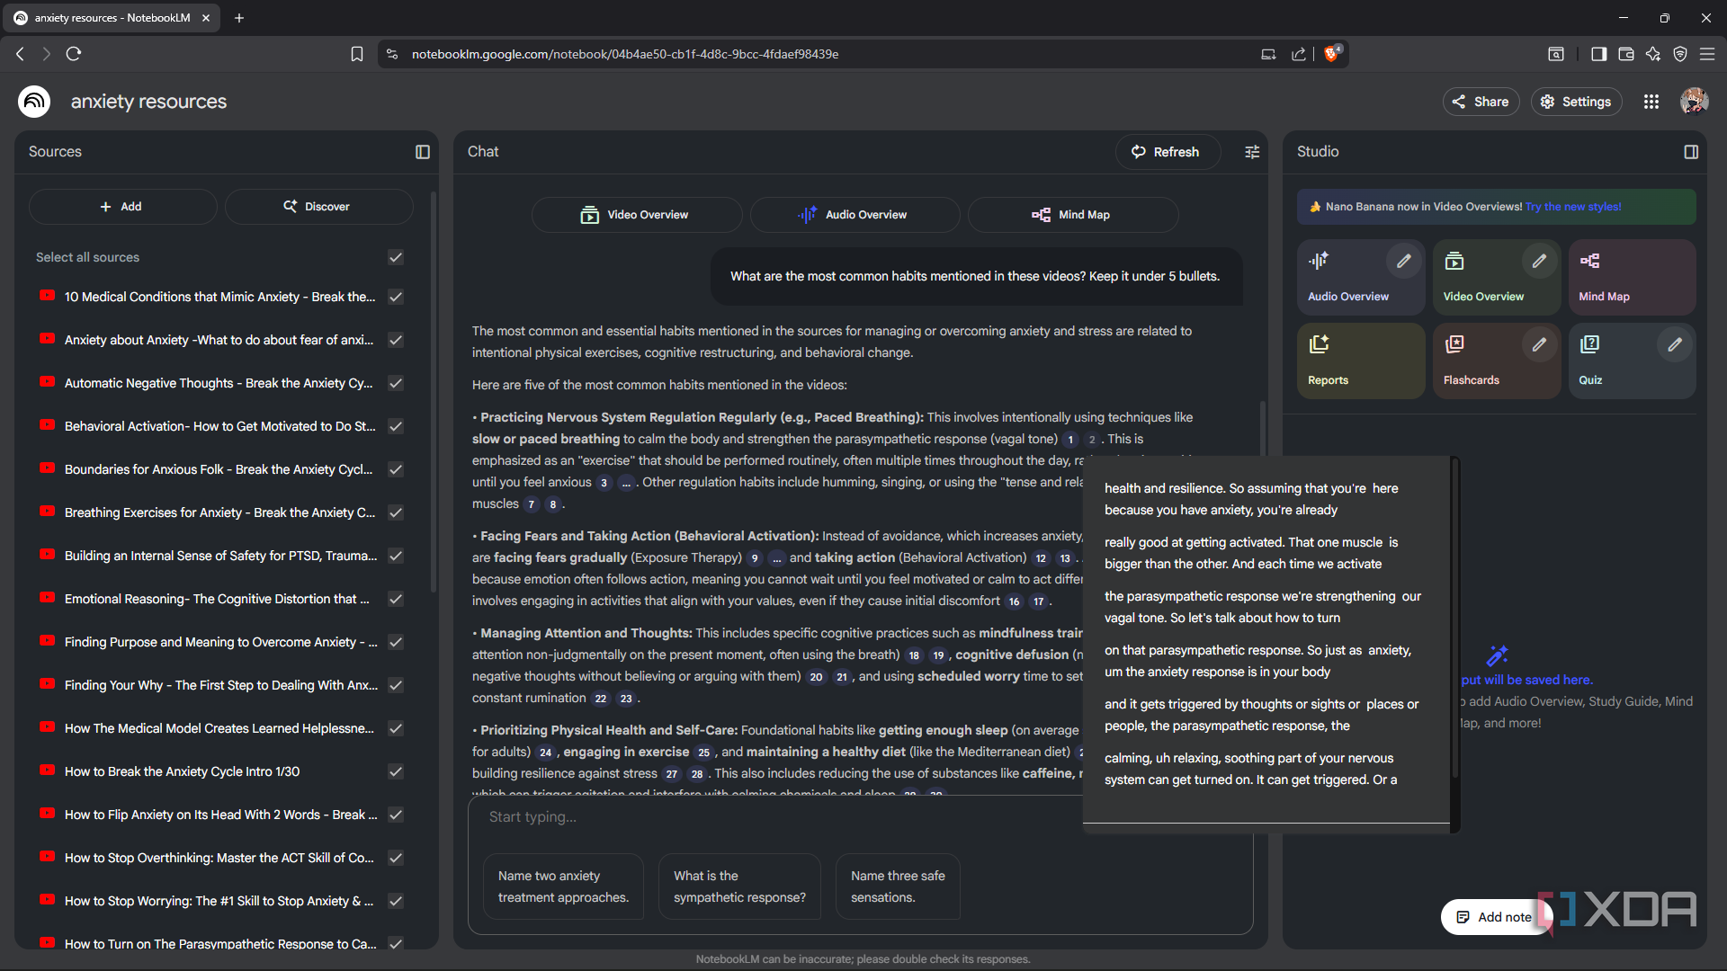
Task: Edit Flashcards pencil icon
Action: (1539, 344)
